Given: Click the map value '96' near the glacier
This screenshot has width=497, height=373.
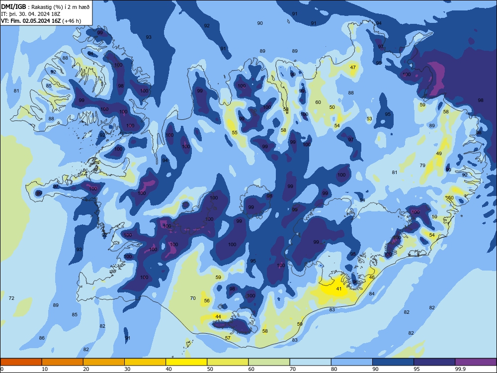Looking at the screenshot, I should (355, 281).
